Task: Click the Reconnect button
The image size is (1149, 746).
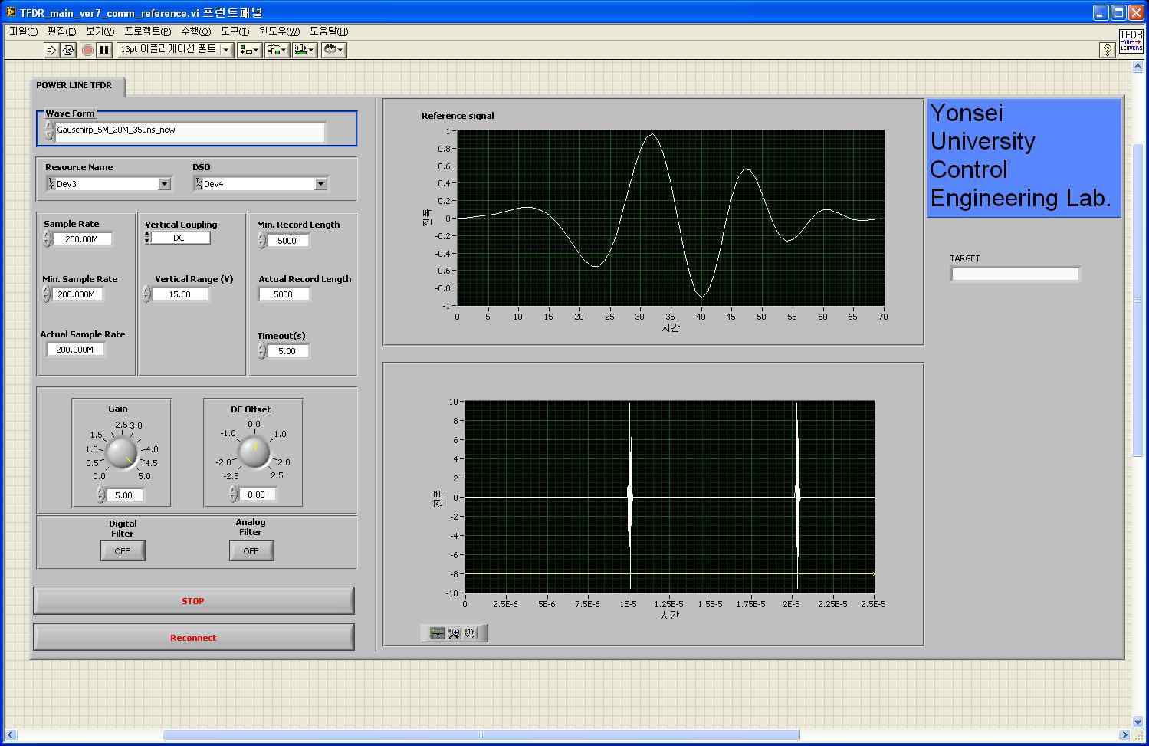Action: [193, 637]
